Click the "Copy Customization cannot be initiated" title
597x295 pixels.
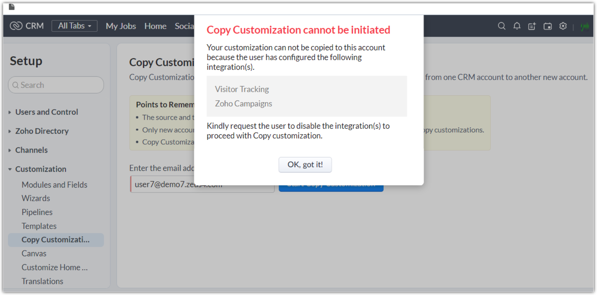tap(298, 30)
